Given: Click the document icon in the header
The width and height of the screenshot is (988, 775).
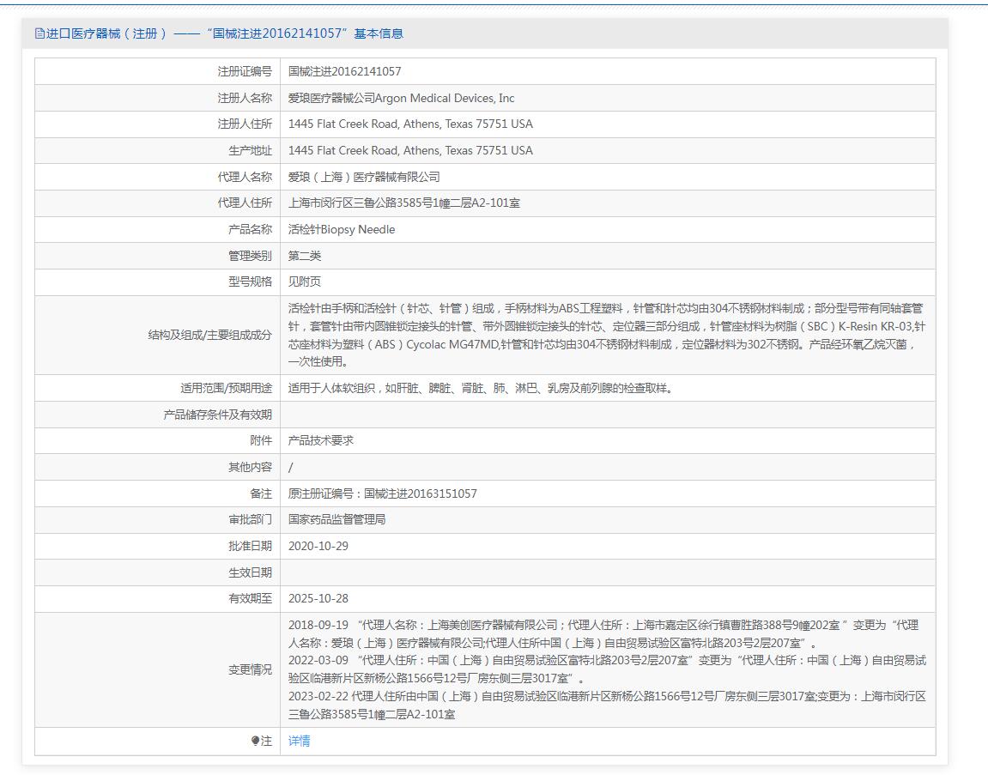Looking at the screenshot, I should point(39,33).
